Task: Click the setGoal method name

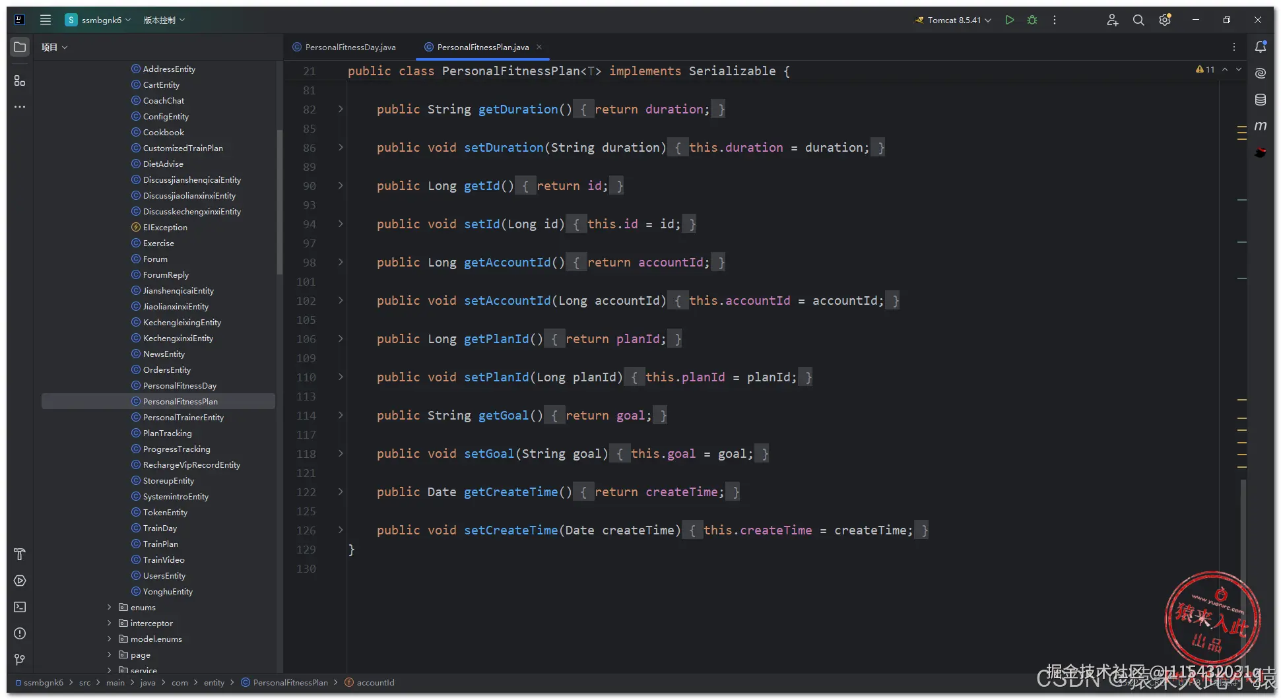Action: click(x=489, y=453)
